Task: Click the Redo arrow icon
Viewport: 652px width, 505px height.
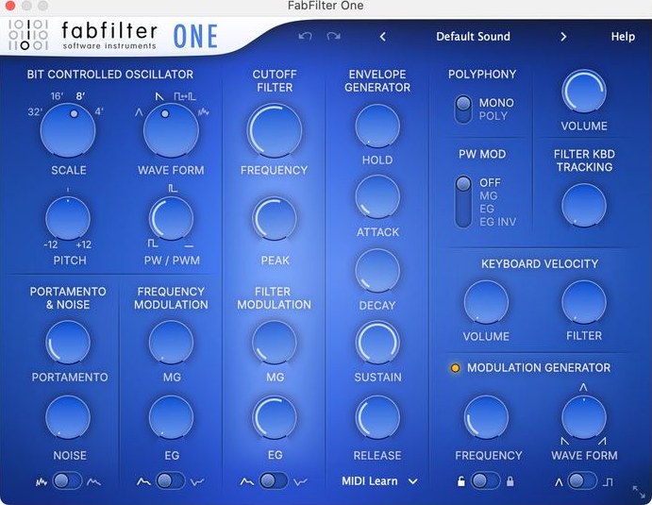Action: [x=333, y=37]
